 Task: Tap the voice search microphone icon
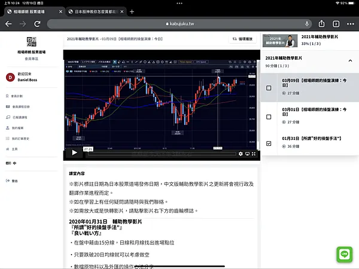click(x=307, y=23)
